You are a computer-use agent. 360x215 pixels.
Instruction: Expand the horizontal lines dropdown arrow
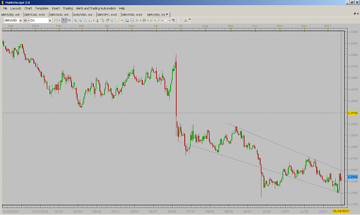point(147,20)
